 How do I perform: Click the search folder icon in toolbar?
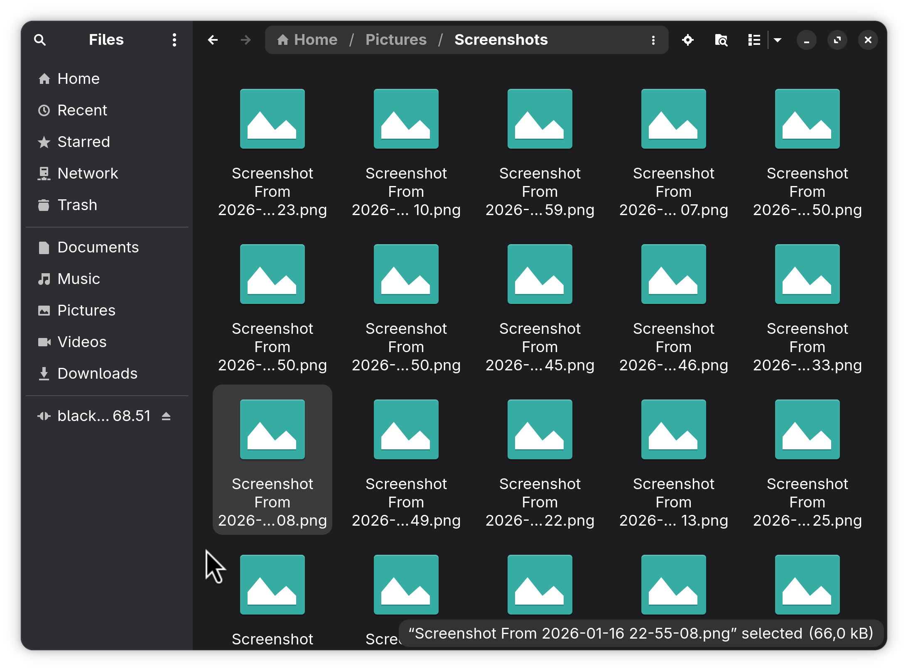pyautogui.click(x=721, y=40)
